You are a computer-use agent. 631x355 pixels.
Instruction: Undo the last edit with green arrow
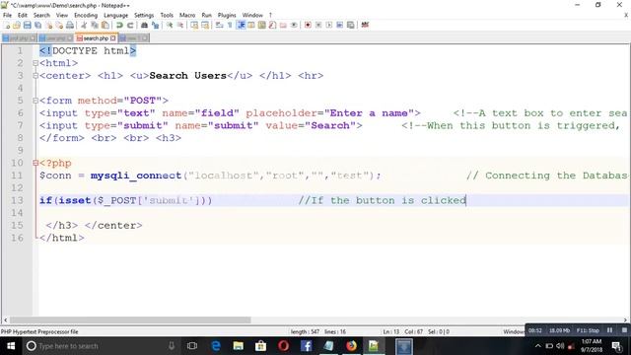coord(119,25)
